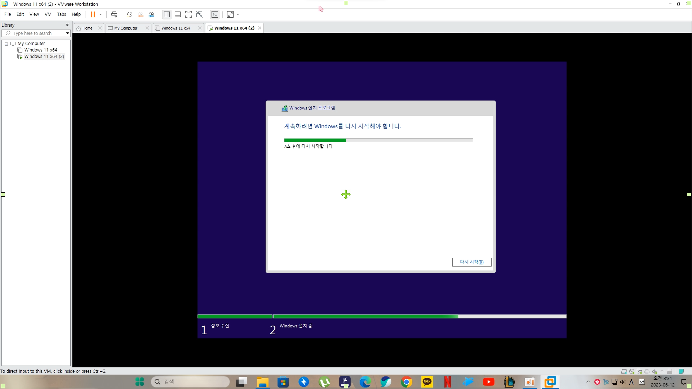Click the network adapter status icon
This screenshot has width=692, height=389.
point(639,371)
